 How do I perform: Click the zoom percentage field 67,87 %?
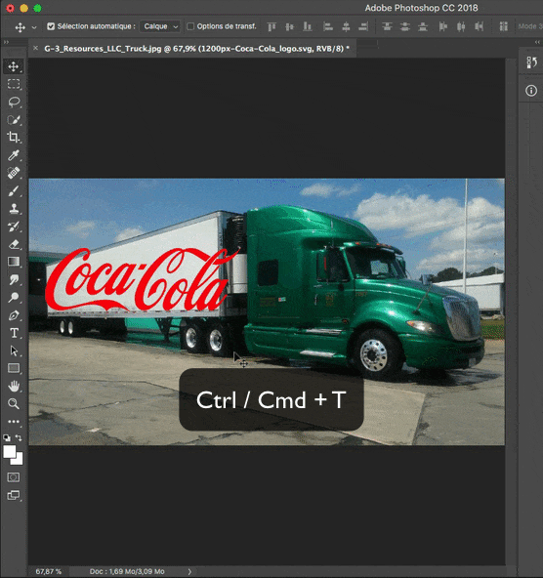(x=48, y=572)
